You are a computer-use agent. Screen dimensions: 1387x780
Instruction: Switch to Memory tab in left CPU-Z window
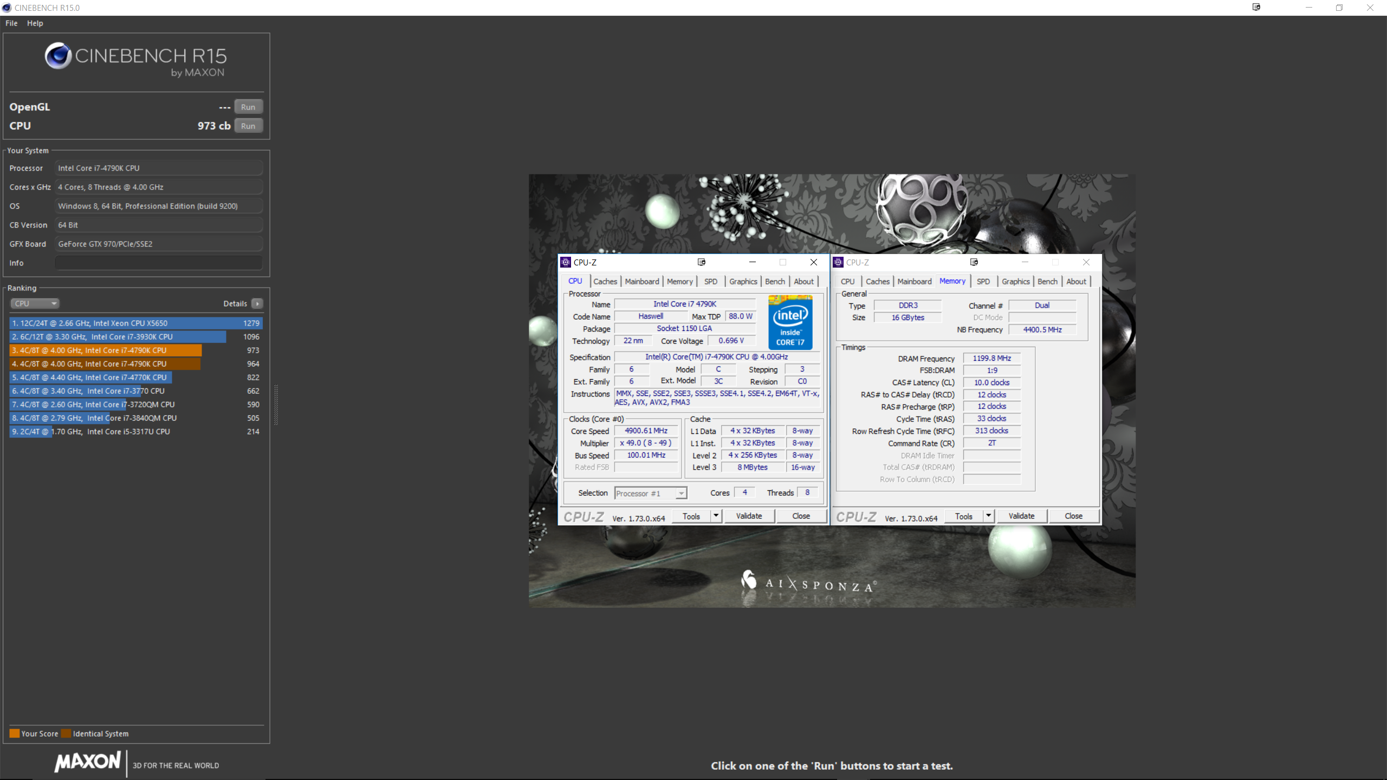coord(680,281)
